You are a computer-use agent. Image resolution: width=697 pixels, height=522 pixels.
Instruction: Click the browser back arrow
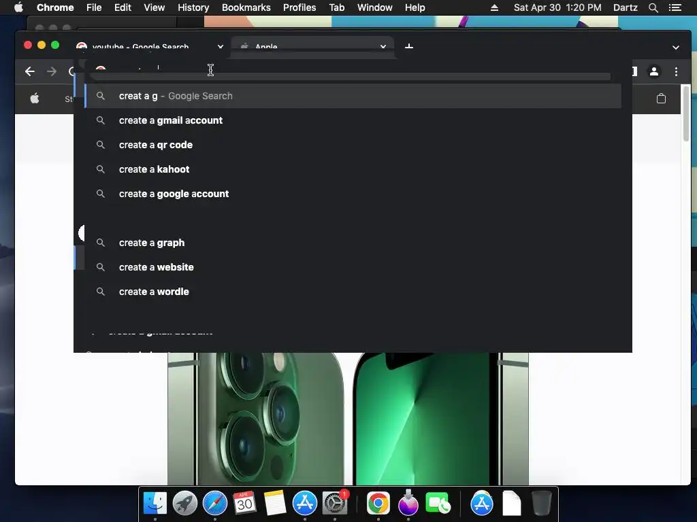(x=30, y=71)
